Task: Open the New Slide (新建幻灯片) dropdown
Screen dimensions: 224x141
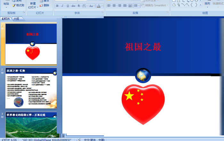Action: click(33, 5)
